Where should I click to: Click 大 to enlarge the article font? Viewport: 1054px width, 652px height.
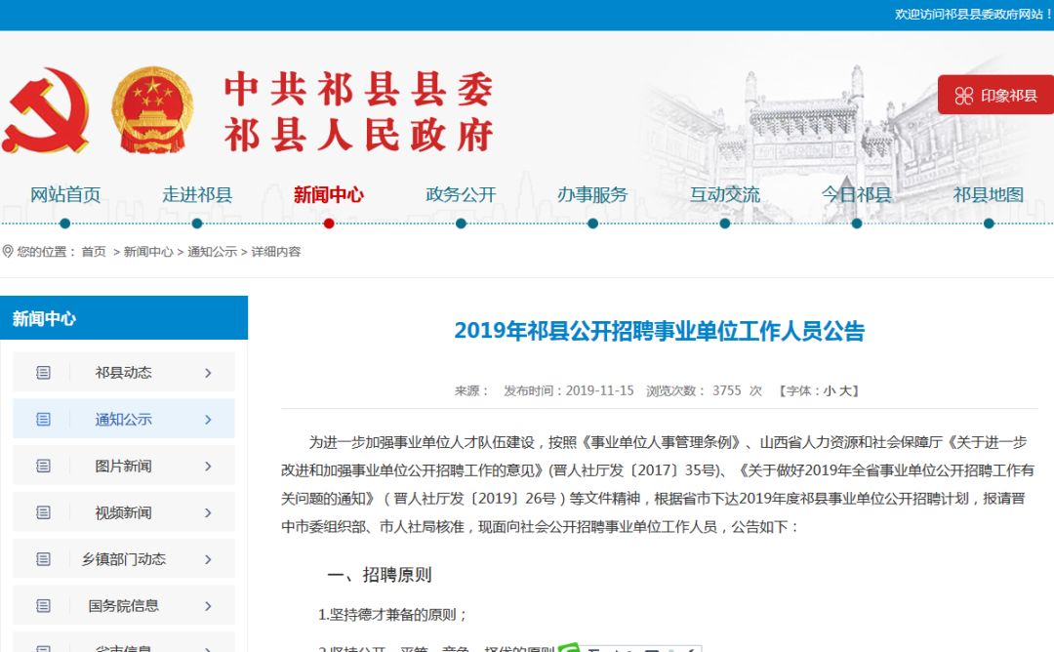[847, 389]
